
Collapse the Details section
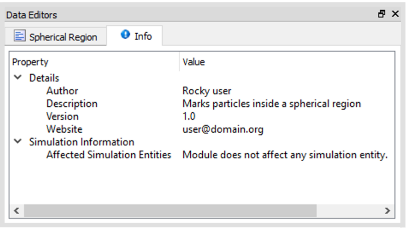[18, 77]
